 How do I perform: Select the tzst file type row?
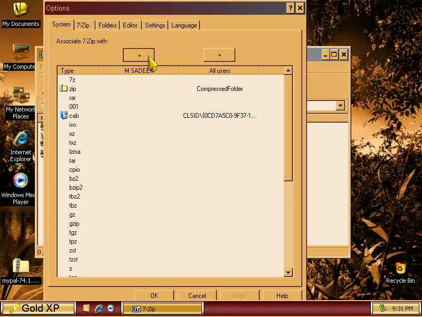pyautogui.click(x=170, y=259)
